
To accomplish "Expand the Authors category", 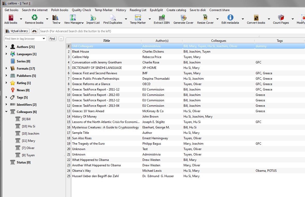I will tap(6, 47).
